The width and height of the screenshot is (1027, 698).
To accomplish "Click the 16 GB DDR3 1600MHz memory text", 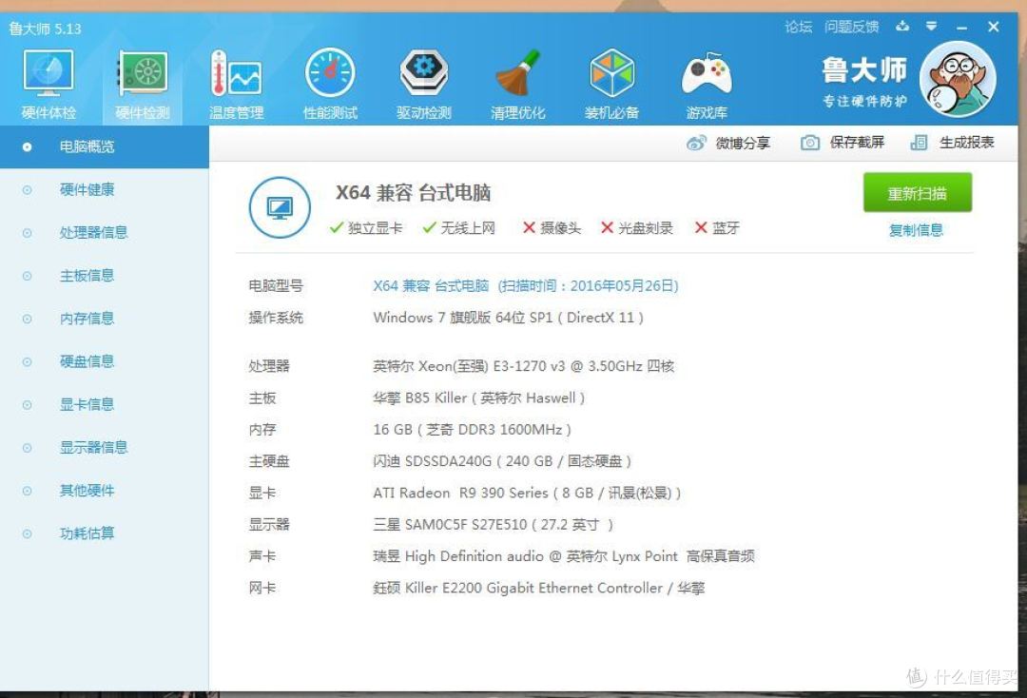I will [473, 430].
